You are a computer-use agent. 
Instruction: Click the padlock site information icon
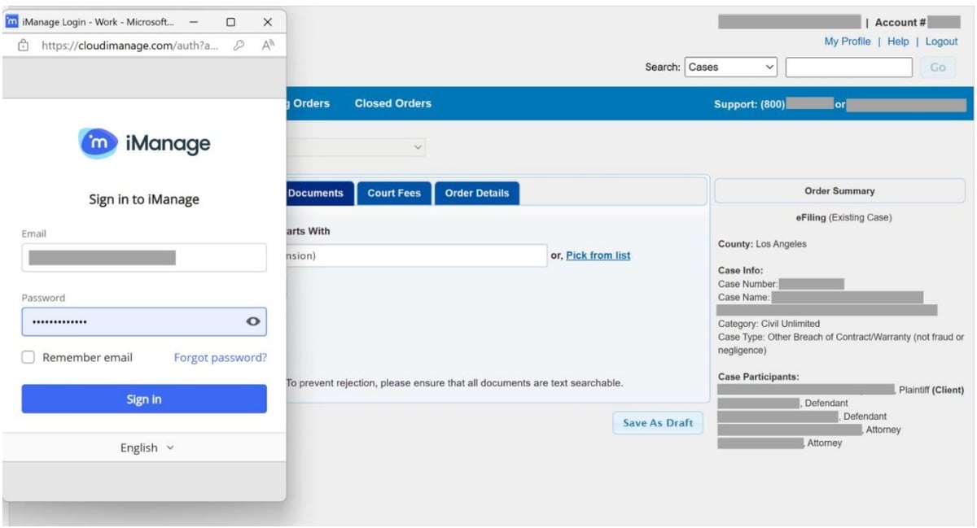(x=24, y=47)
